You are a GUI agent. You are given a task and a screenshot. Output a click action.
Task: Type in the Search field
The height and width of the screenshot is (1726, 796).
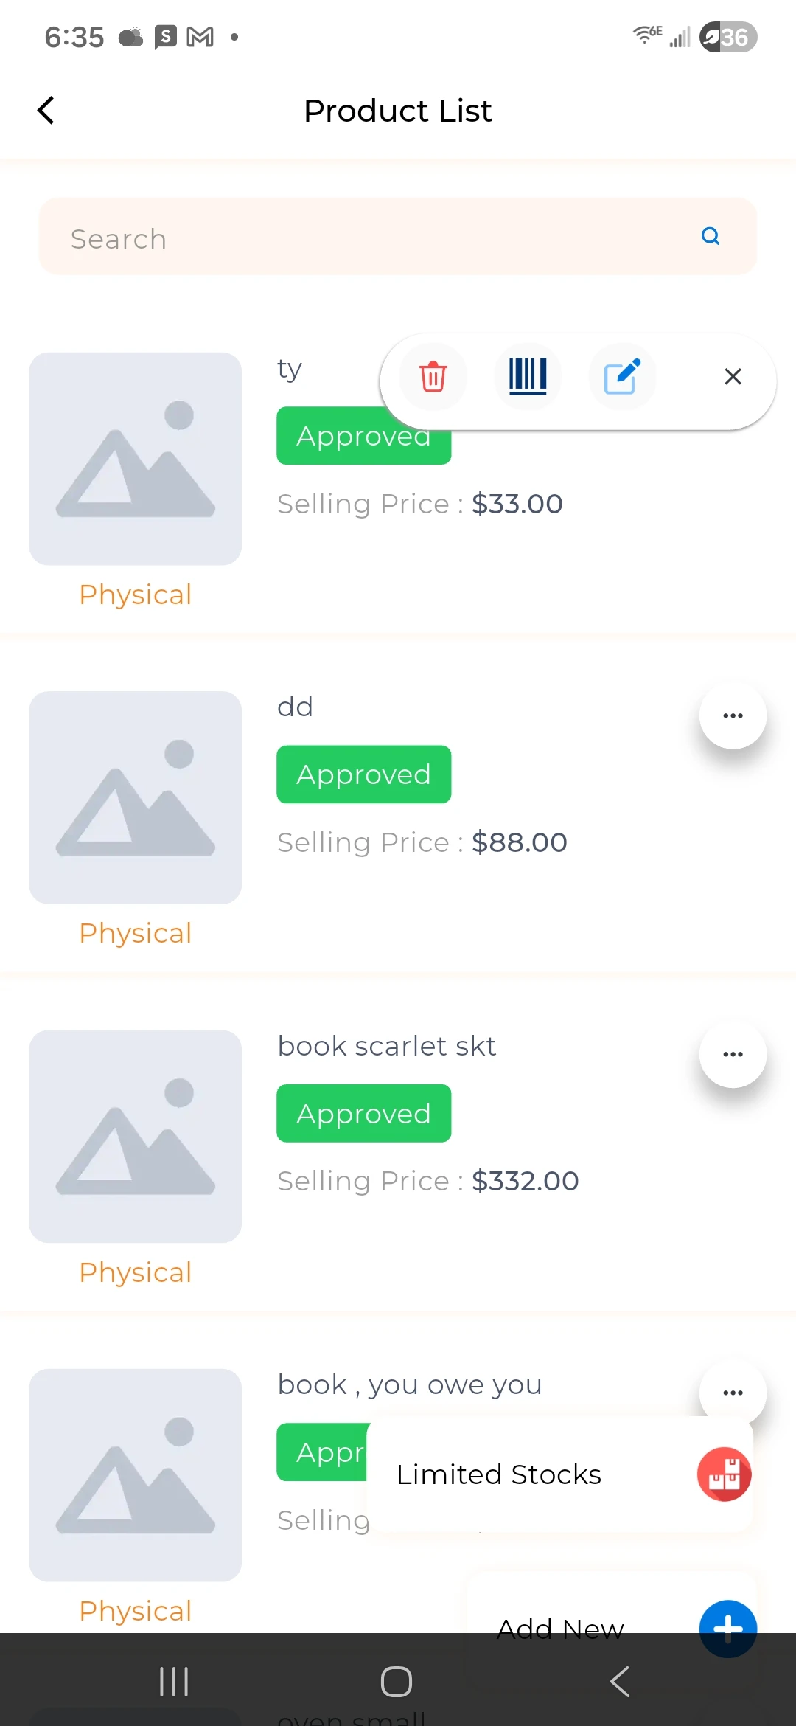[x=369, y=238]
